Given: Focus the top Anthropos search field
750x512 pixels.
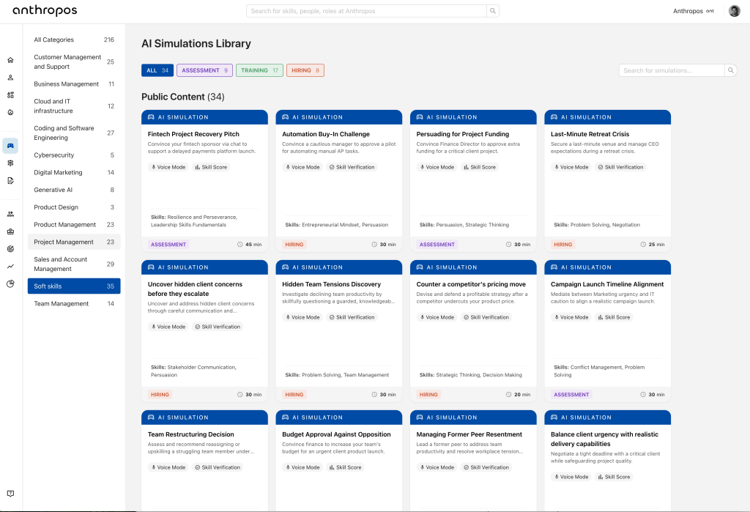Looking at the screenshot, I should coord(366,11).
